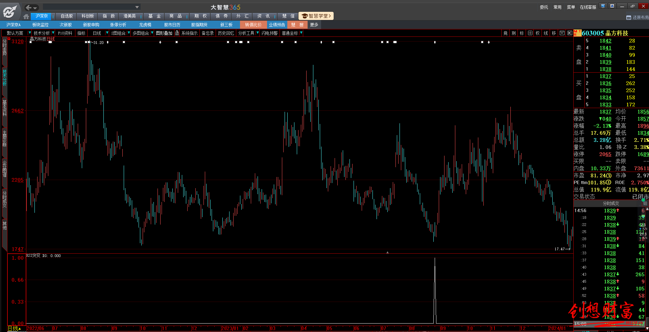Click the 标 marker tool icon

522,33
